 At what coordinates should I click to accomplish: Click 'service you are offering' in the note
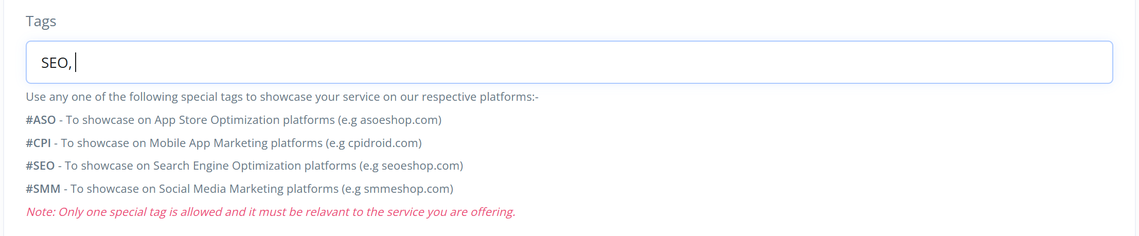coord(451,212)
